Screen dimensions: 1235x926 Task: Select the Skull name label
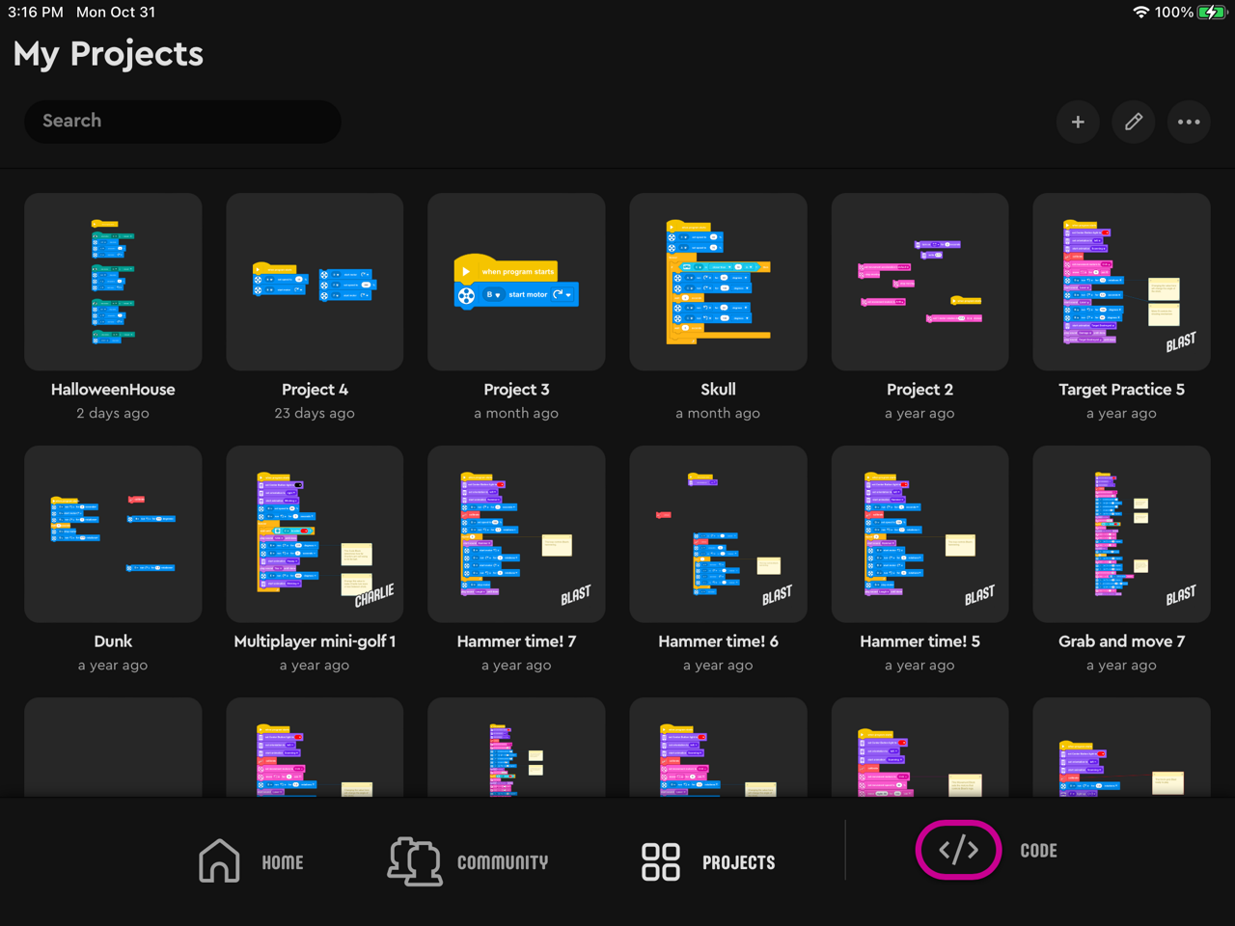click(x=718, y=390)
